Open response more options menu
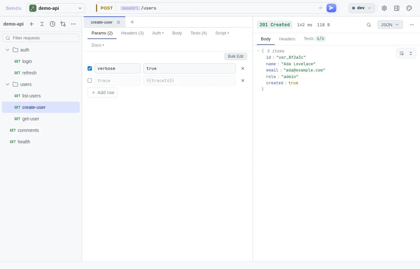Screen dimensions: 420x269 (x=412, y=25)
